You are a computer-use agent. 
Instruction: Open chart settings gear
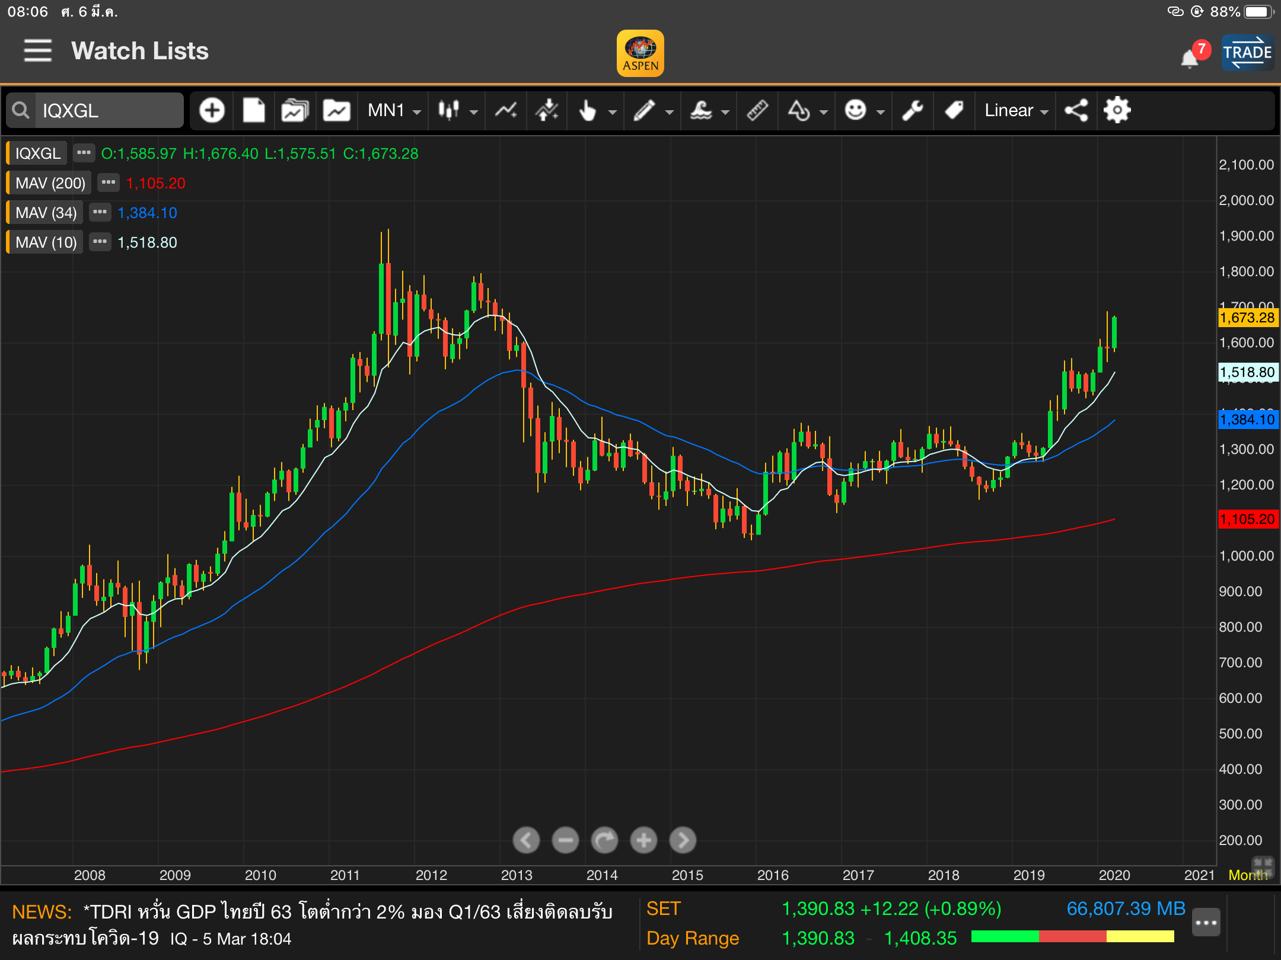click(1117, 111)
